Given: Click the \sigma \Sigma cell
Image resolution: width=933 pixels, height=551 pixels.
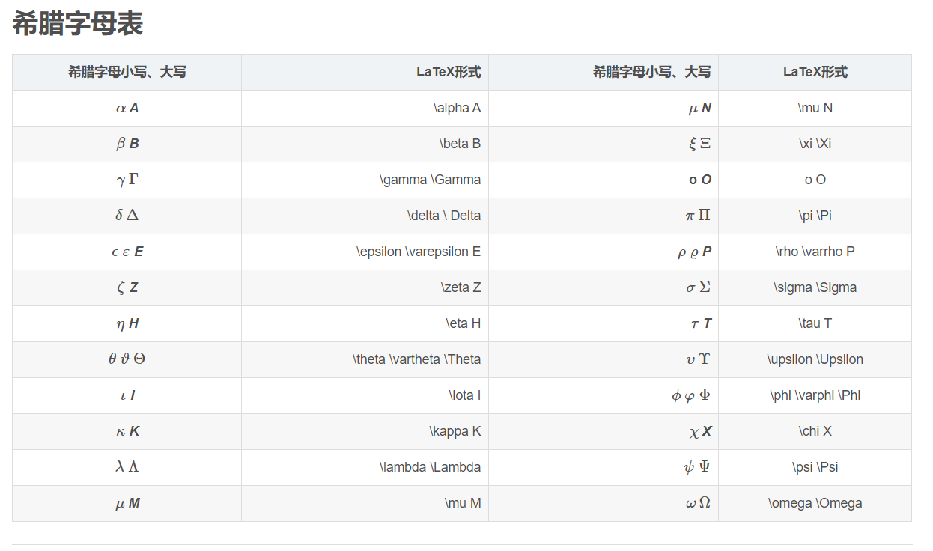Looking at the screenshot, I should click(x=815, y=287).
